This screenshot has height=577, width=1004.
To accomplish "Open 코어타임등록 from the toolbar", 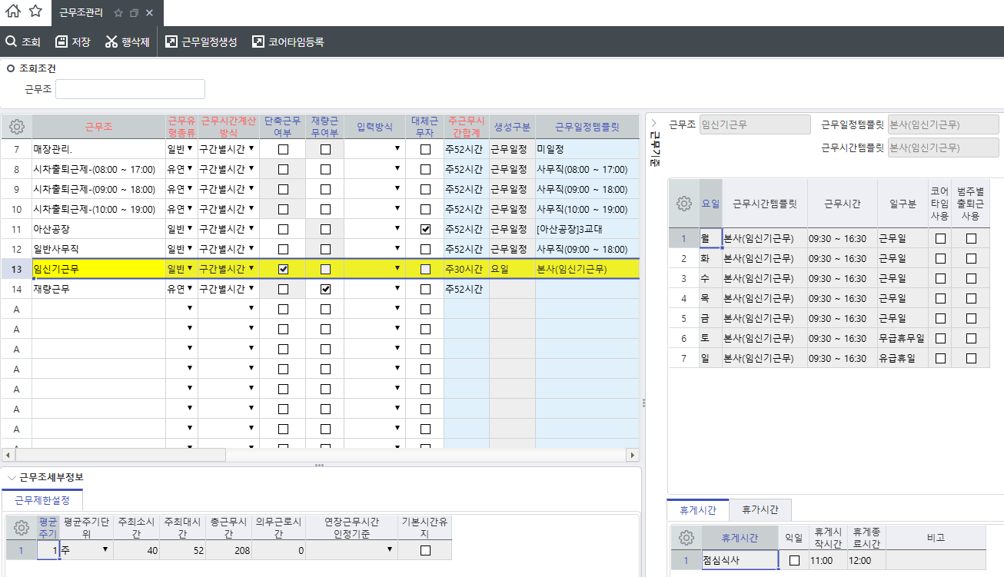I will pyautogui.click(x=288, y=41).
